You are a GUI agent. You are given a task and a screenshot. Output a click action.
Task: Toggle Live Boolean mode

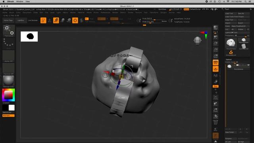(x=33, y=20)
